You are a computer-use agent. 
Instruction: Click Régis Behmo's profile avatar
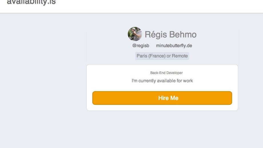[135, 34]
